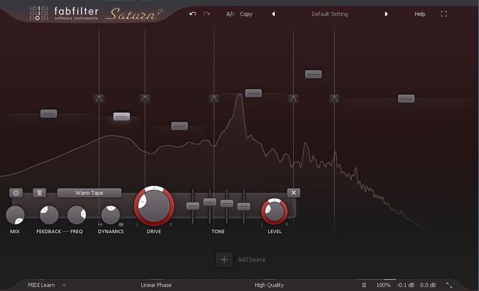Click the Undo arrow icon
479x291 pixels.
pyautogui.click(x=192, y=14)
